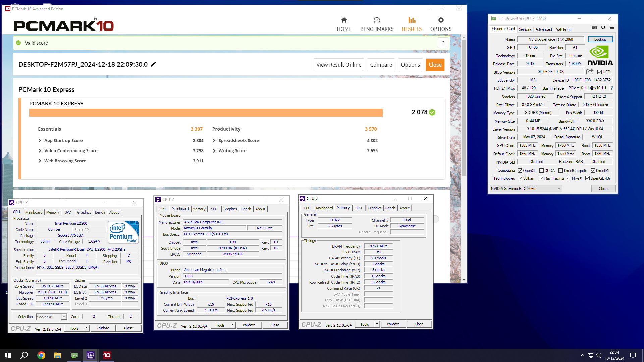Viewport: 644px width, 362px height.
Task: Take GPU-Z screenshot with camera icon
Action: click(x=595, y=28)
